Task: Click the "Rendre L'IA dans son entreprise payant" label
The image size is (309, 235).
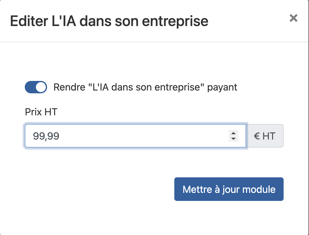Action: pos(145,87)
